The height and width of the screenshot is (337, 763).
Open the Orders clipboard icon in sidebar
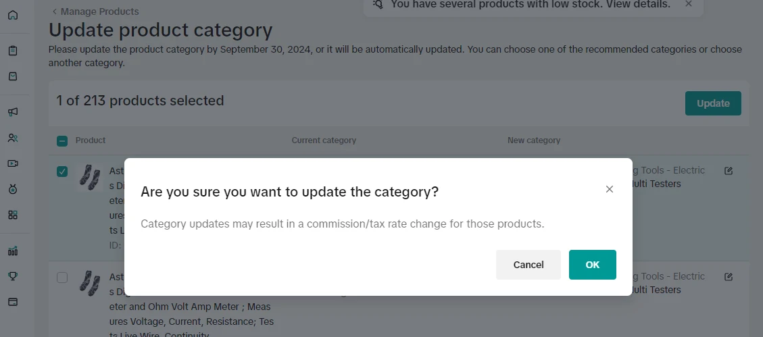(13, 51)
